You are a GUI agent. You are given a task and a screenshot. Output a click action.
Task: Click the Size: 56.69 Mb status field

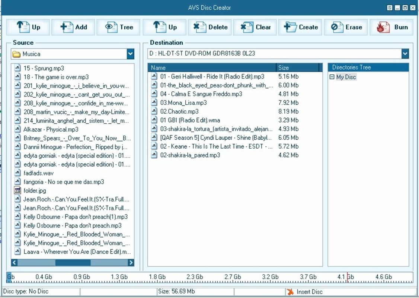[195, 291]
